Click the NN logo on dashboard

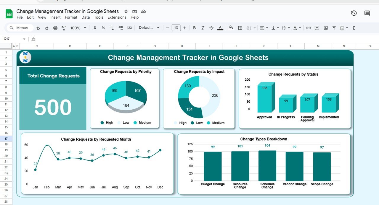[25, 57]
